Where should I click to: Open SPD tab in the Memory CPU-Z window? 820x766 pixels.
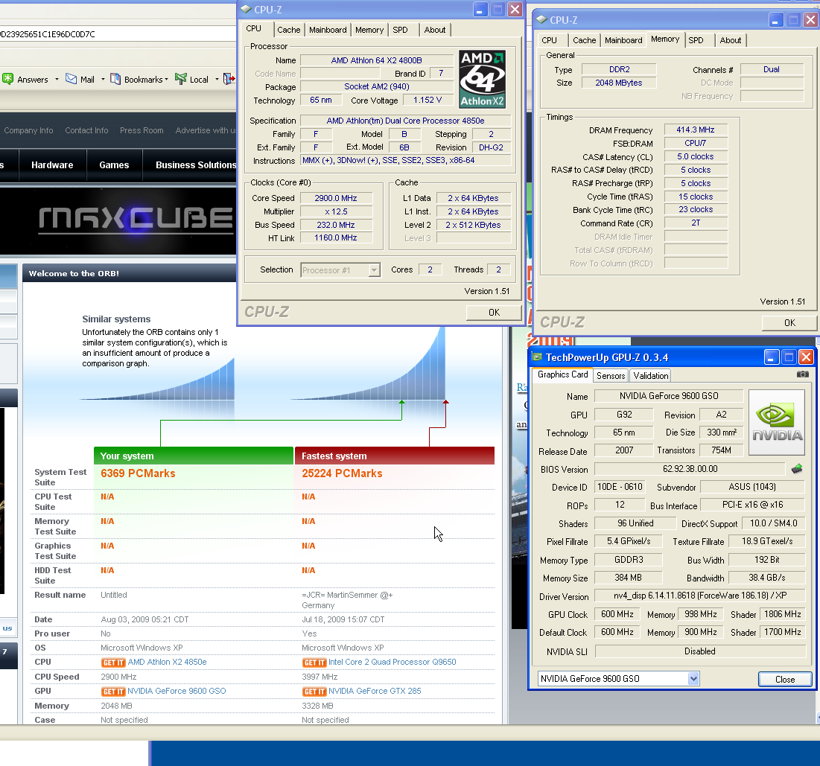point(696,40)
